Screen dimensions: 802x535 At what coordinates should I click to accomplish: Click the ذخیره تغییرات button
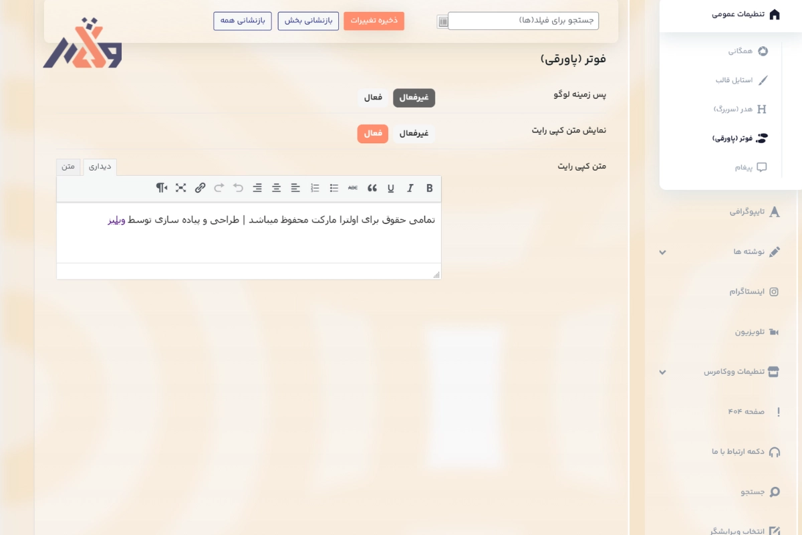[x=374, y=21]
